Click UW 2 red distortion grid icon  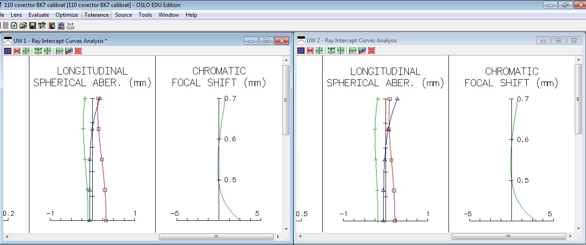372,51
